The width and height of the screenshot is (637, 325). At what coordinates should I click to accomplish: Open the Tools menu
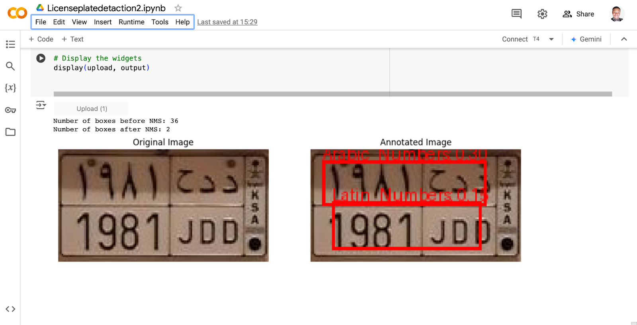coord(160,22)
